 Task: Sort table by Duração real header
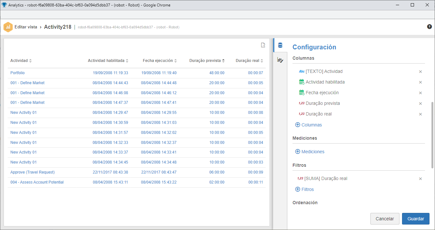coord(249,61)
